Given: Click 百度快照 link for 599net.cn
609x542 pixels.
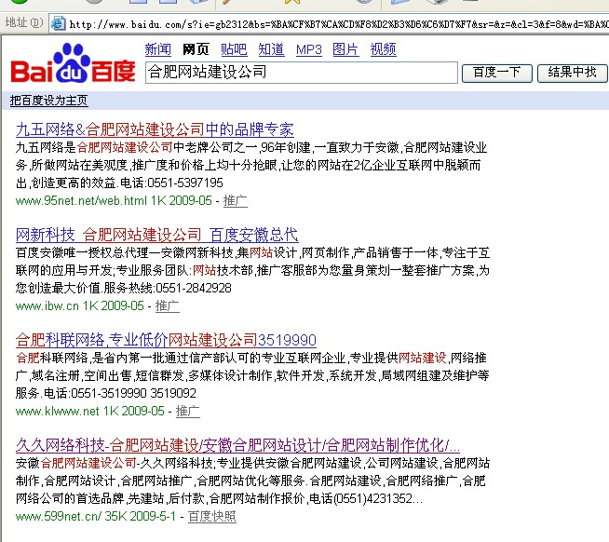Looking at the screenshot, I should coord(212,516).
